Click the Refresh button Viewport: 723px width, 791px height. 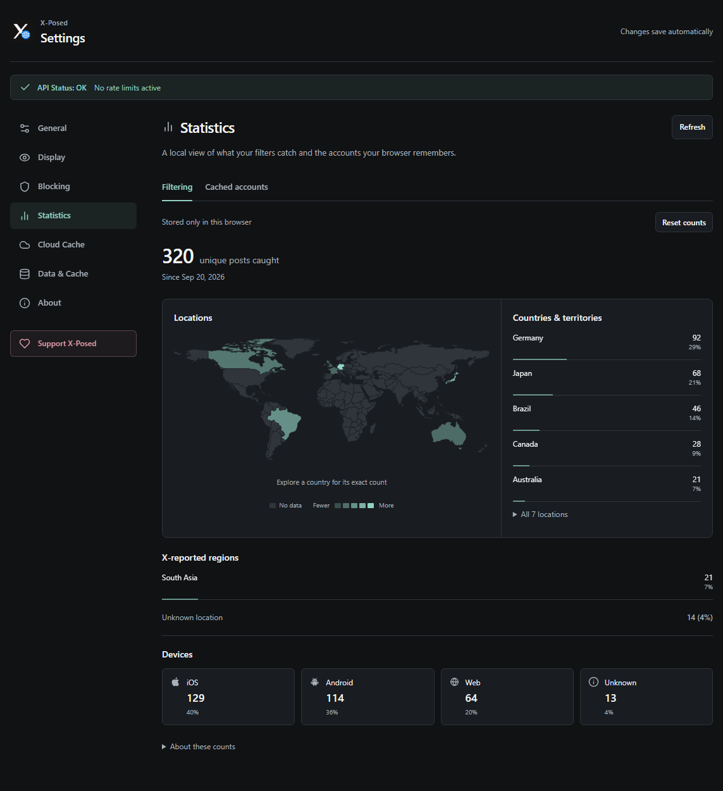click(692, 127)
